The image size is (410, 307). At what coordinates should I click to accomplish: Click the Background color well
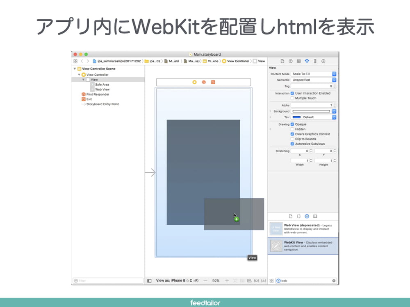[x=311, y=111]
